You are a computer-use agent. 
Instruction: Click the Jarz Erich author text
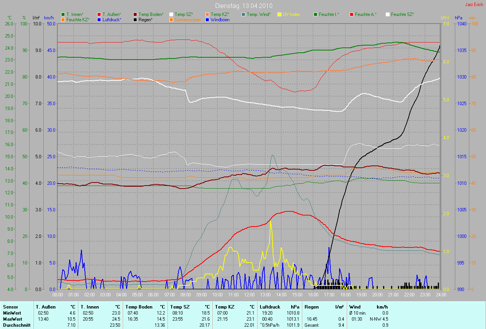point(474,5)
